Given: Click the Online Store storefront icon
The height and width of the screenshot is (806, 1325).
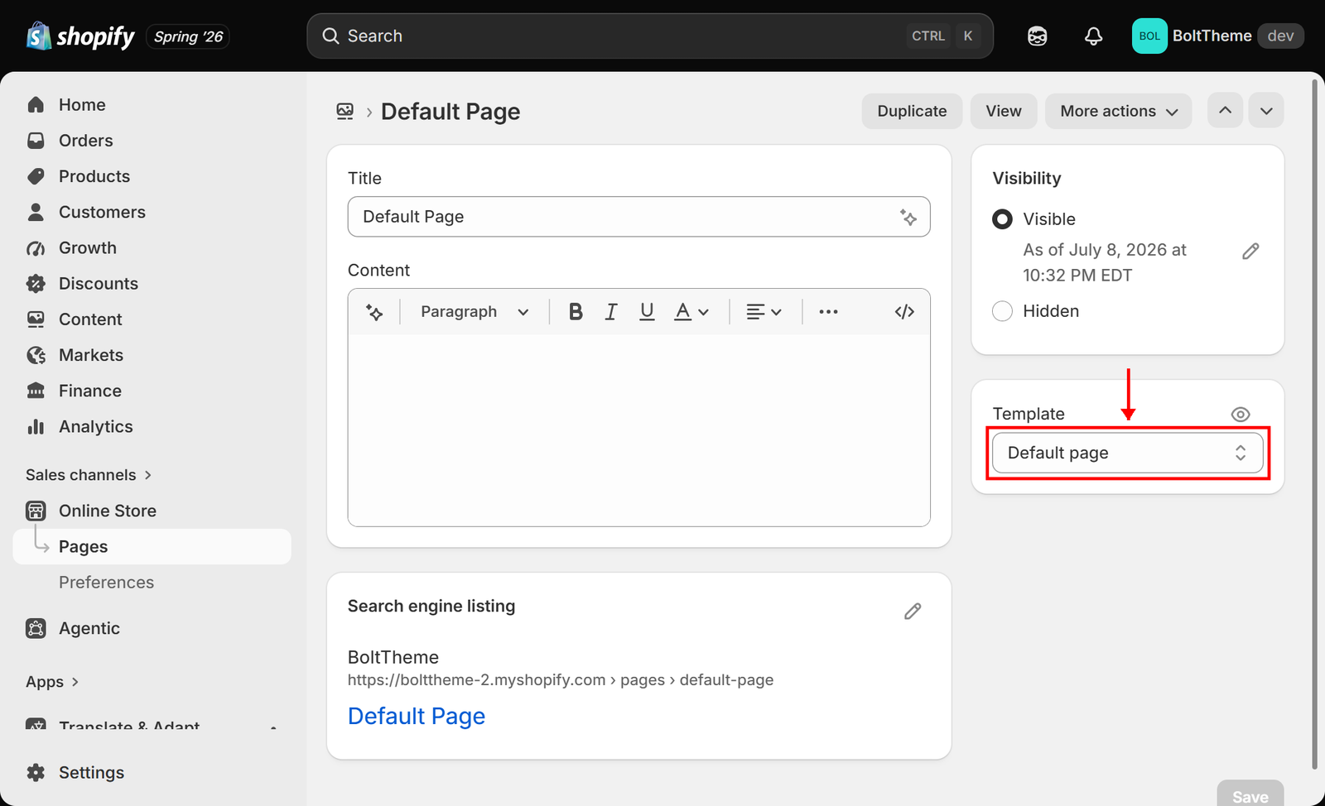Looking at the screenshot, I should 36,511.
